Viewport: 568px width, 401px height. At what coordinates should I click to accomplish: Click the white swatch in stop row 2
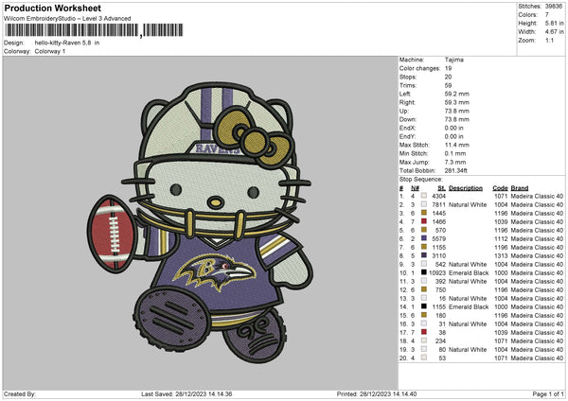pyautogui.click(x=424, y=204)
